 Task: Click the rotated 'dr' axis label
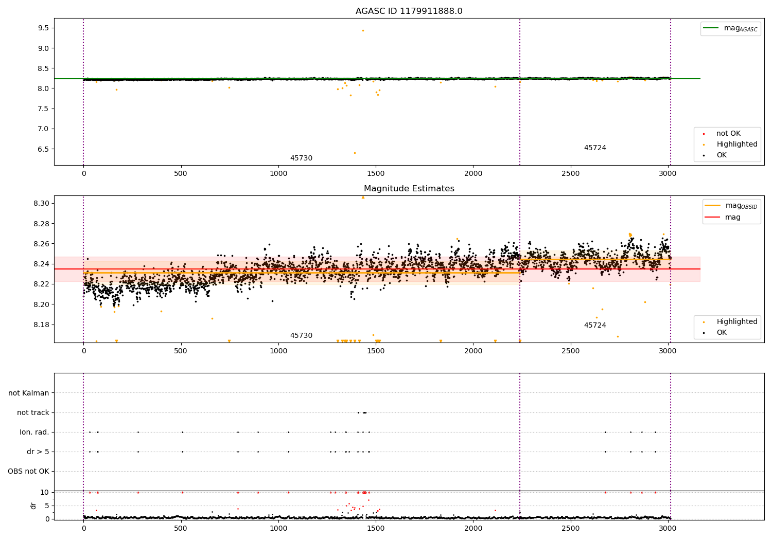tap(33, 506)
